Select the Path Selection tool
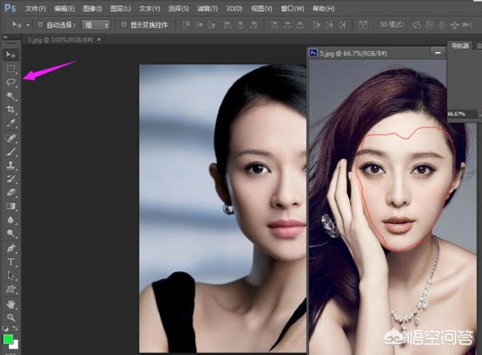 tap(10, 276)
